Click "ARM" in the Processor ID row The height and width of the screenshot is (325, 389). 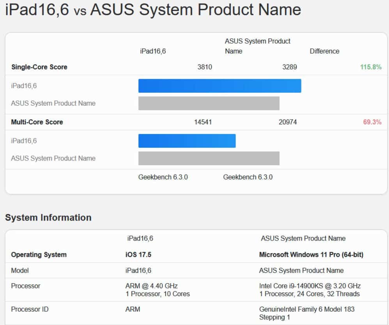tap(133, 309)
